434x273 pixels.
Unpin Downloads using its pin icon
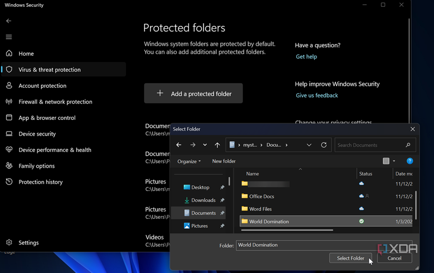(x=222, y=200)
